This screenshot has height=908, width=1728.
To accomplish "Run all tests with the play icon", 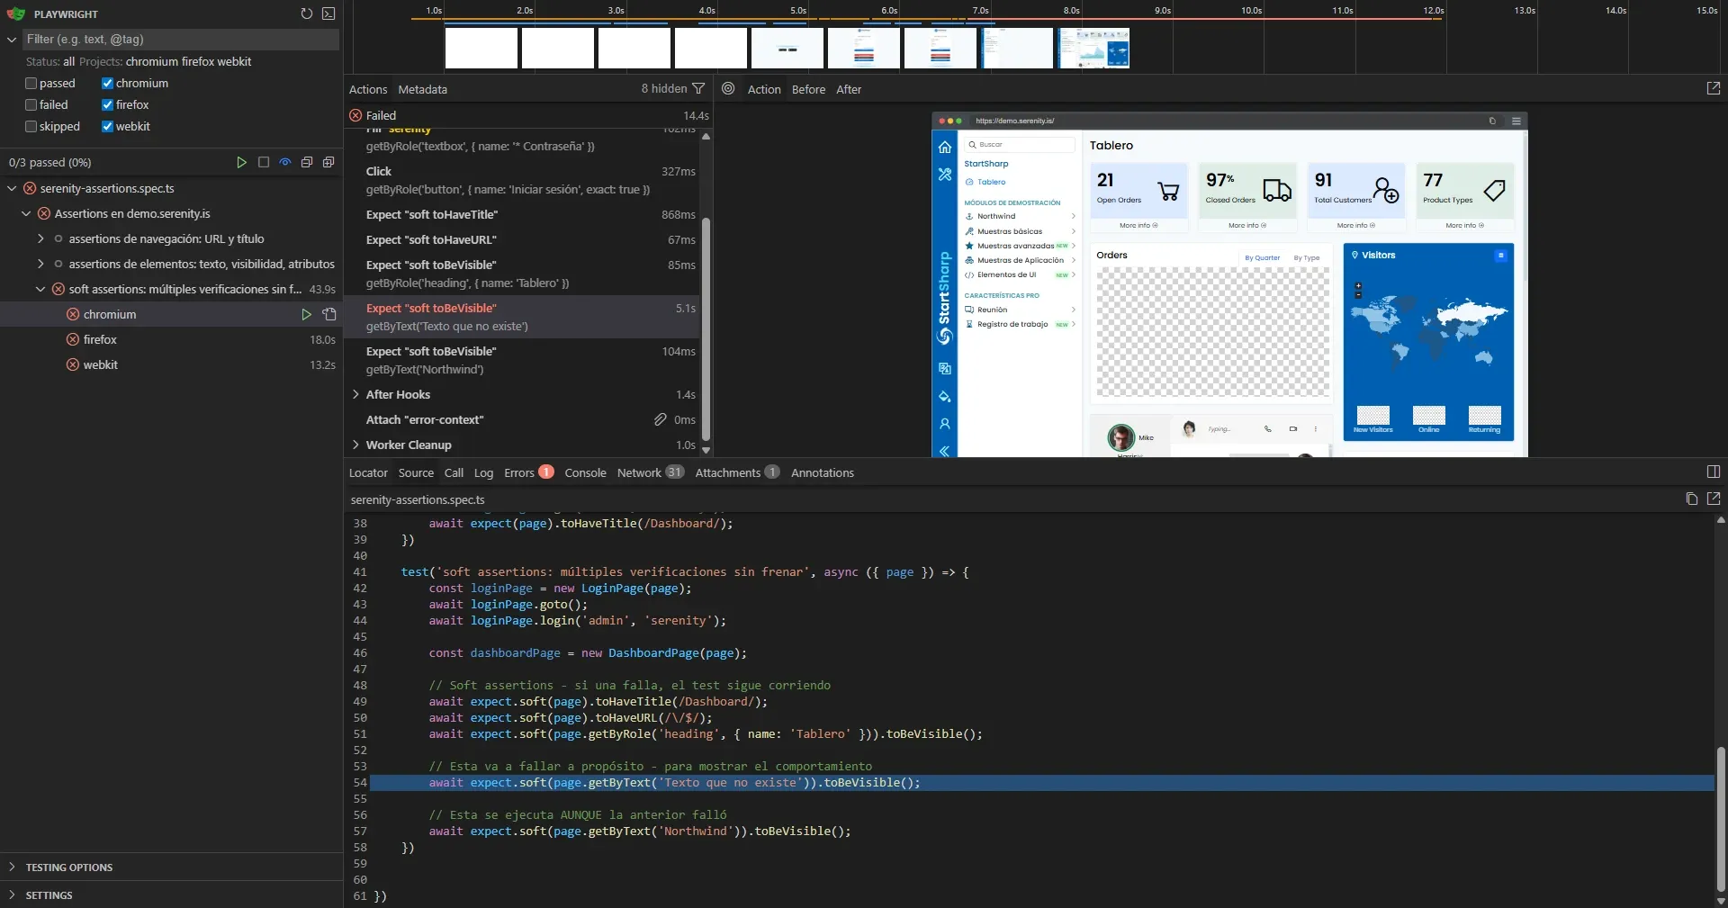I will pos(241,163).
